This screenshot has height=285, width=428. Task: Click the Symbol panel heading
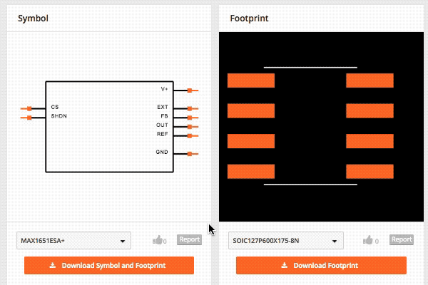(x=33, y=17)
